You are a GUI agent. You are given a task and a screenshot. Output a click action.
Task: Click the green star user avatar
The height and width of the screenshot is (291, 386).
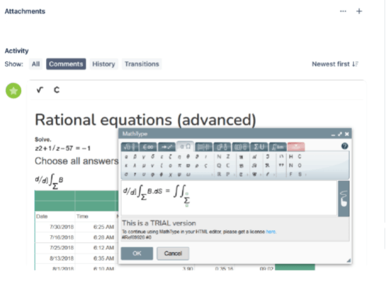(x=13, y=91)
